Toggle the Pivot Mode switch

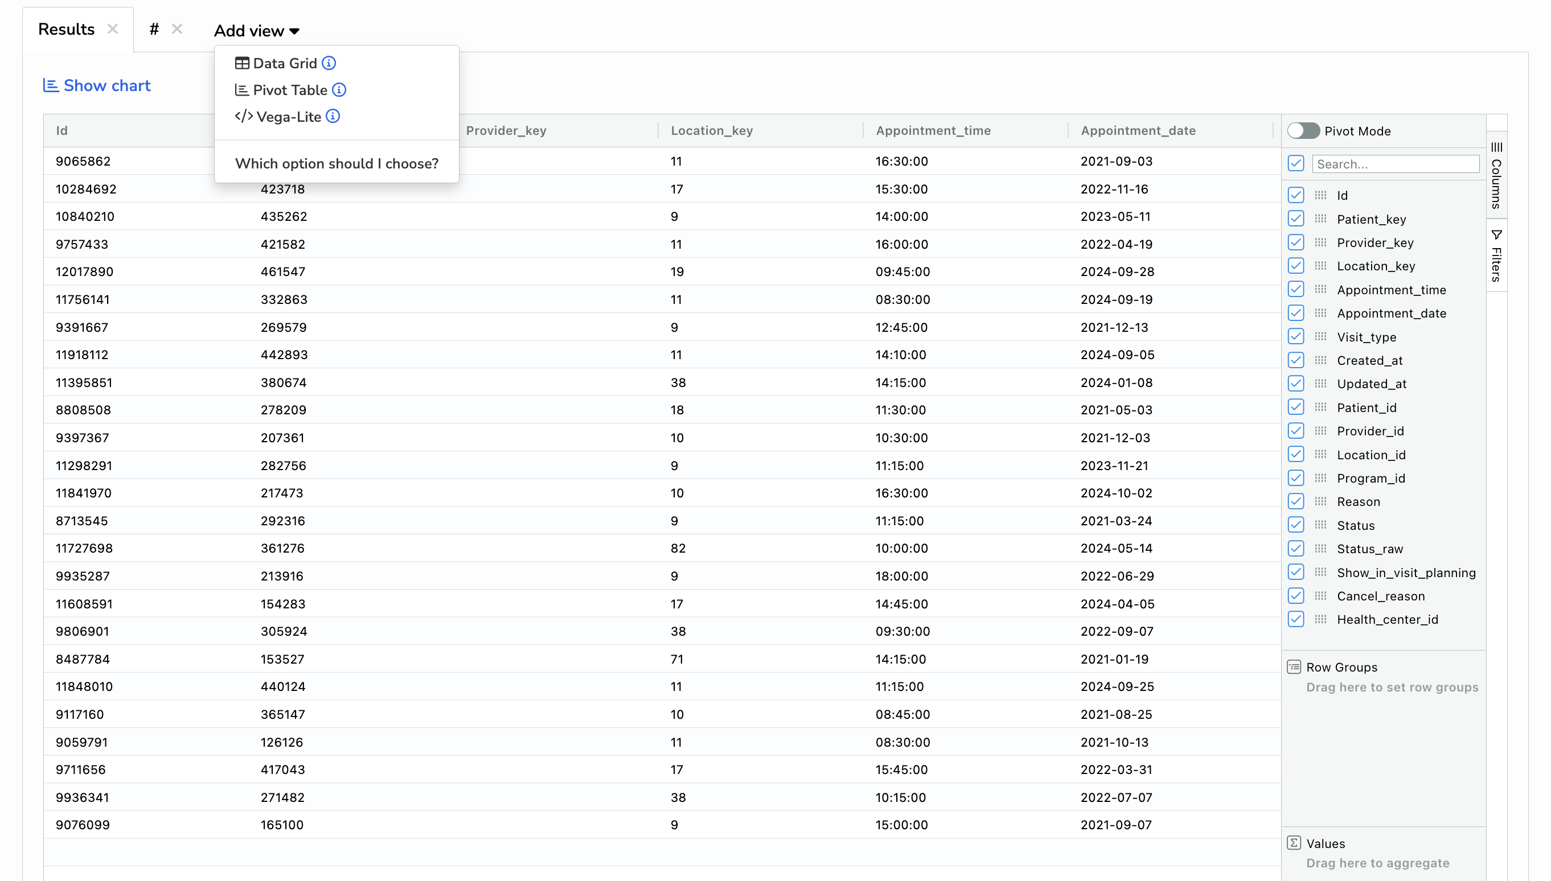[1303, 131]
